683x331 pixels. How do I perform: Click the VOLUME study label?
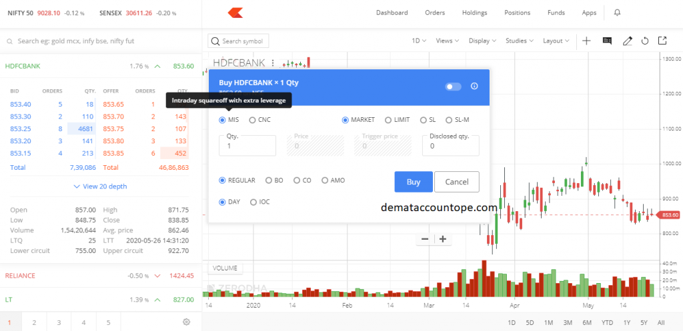coord(225,268)
